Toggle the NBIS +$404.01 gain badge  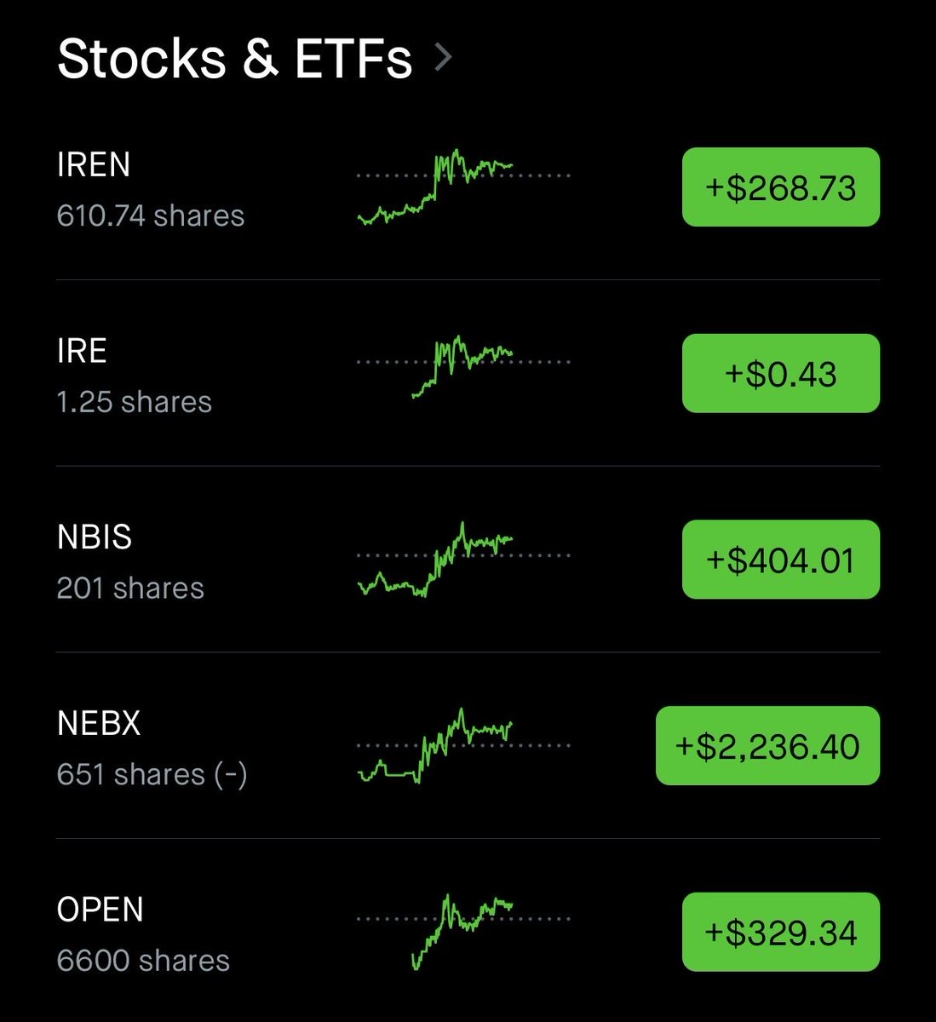[x=780, y=560]
